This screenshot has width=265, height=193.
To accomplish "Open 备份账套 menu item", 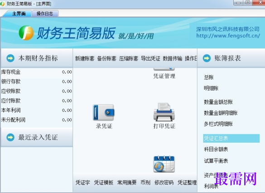I will pos(106,58).
